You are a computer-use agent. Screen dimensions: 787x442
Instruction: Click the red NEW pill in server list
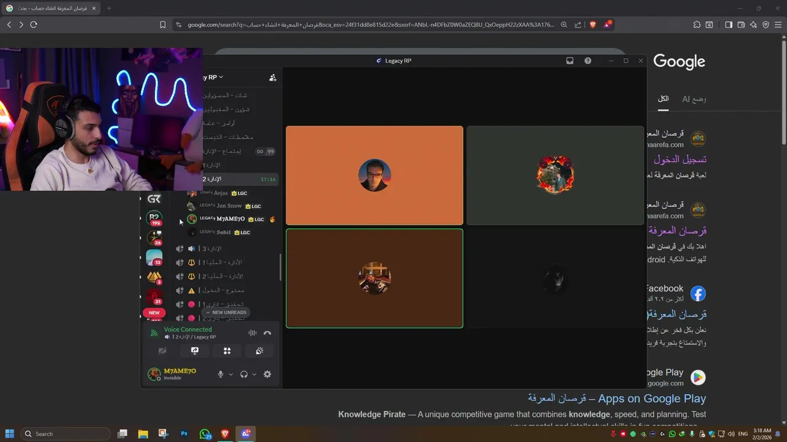click(x=154, y=312)
